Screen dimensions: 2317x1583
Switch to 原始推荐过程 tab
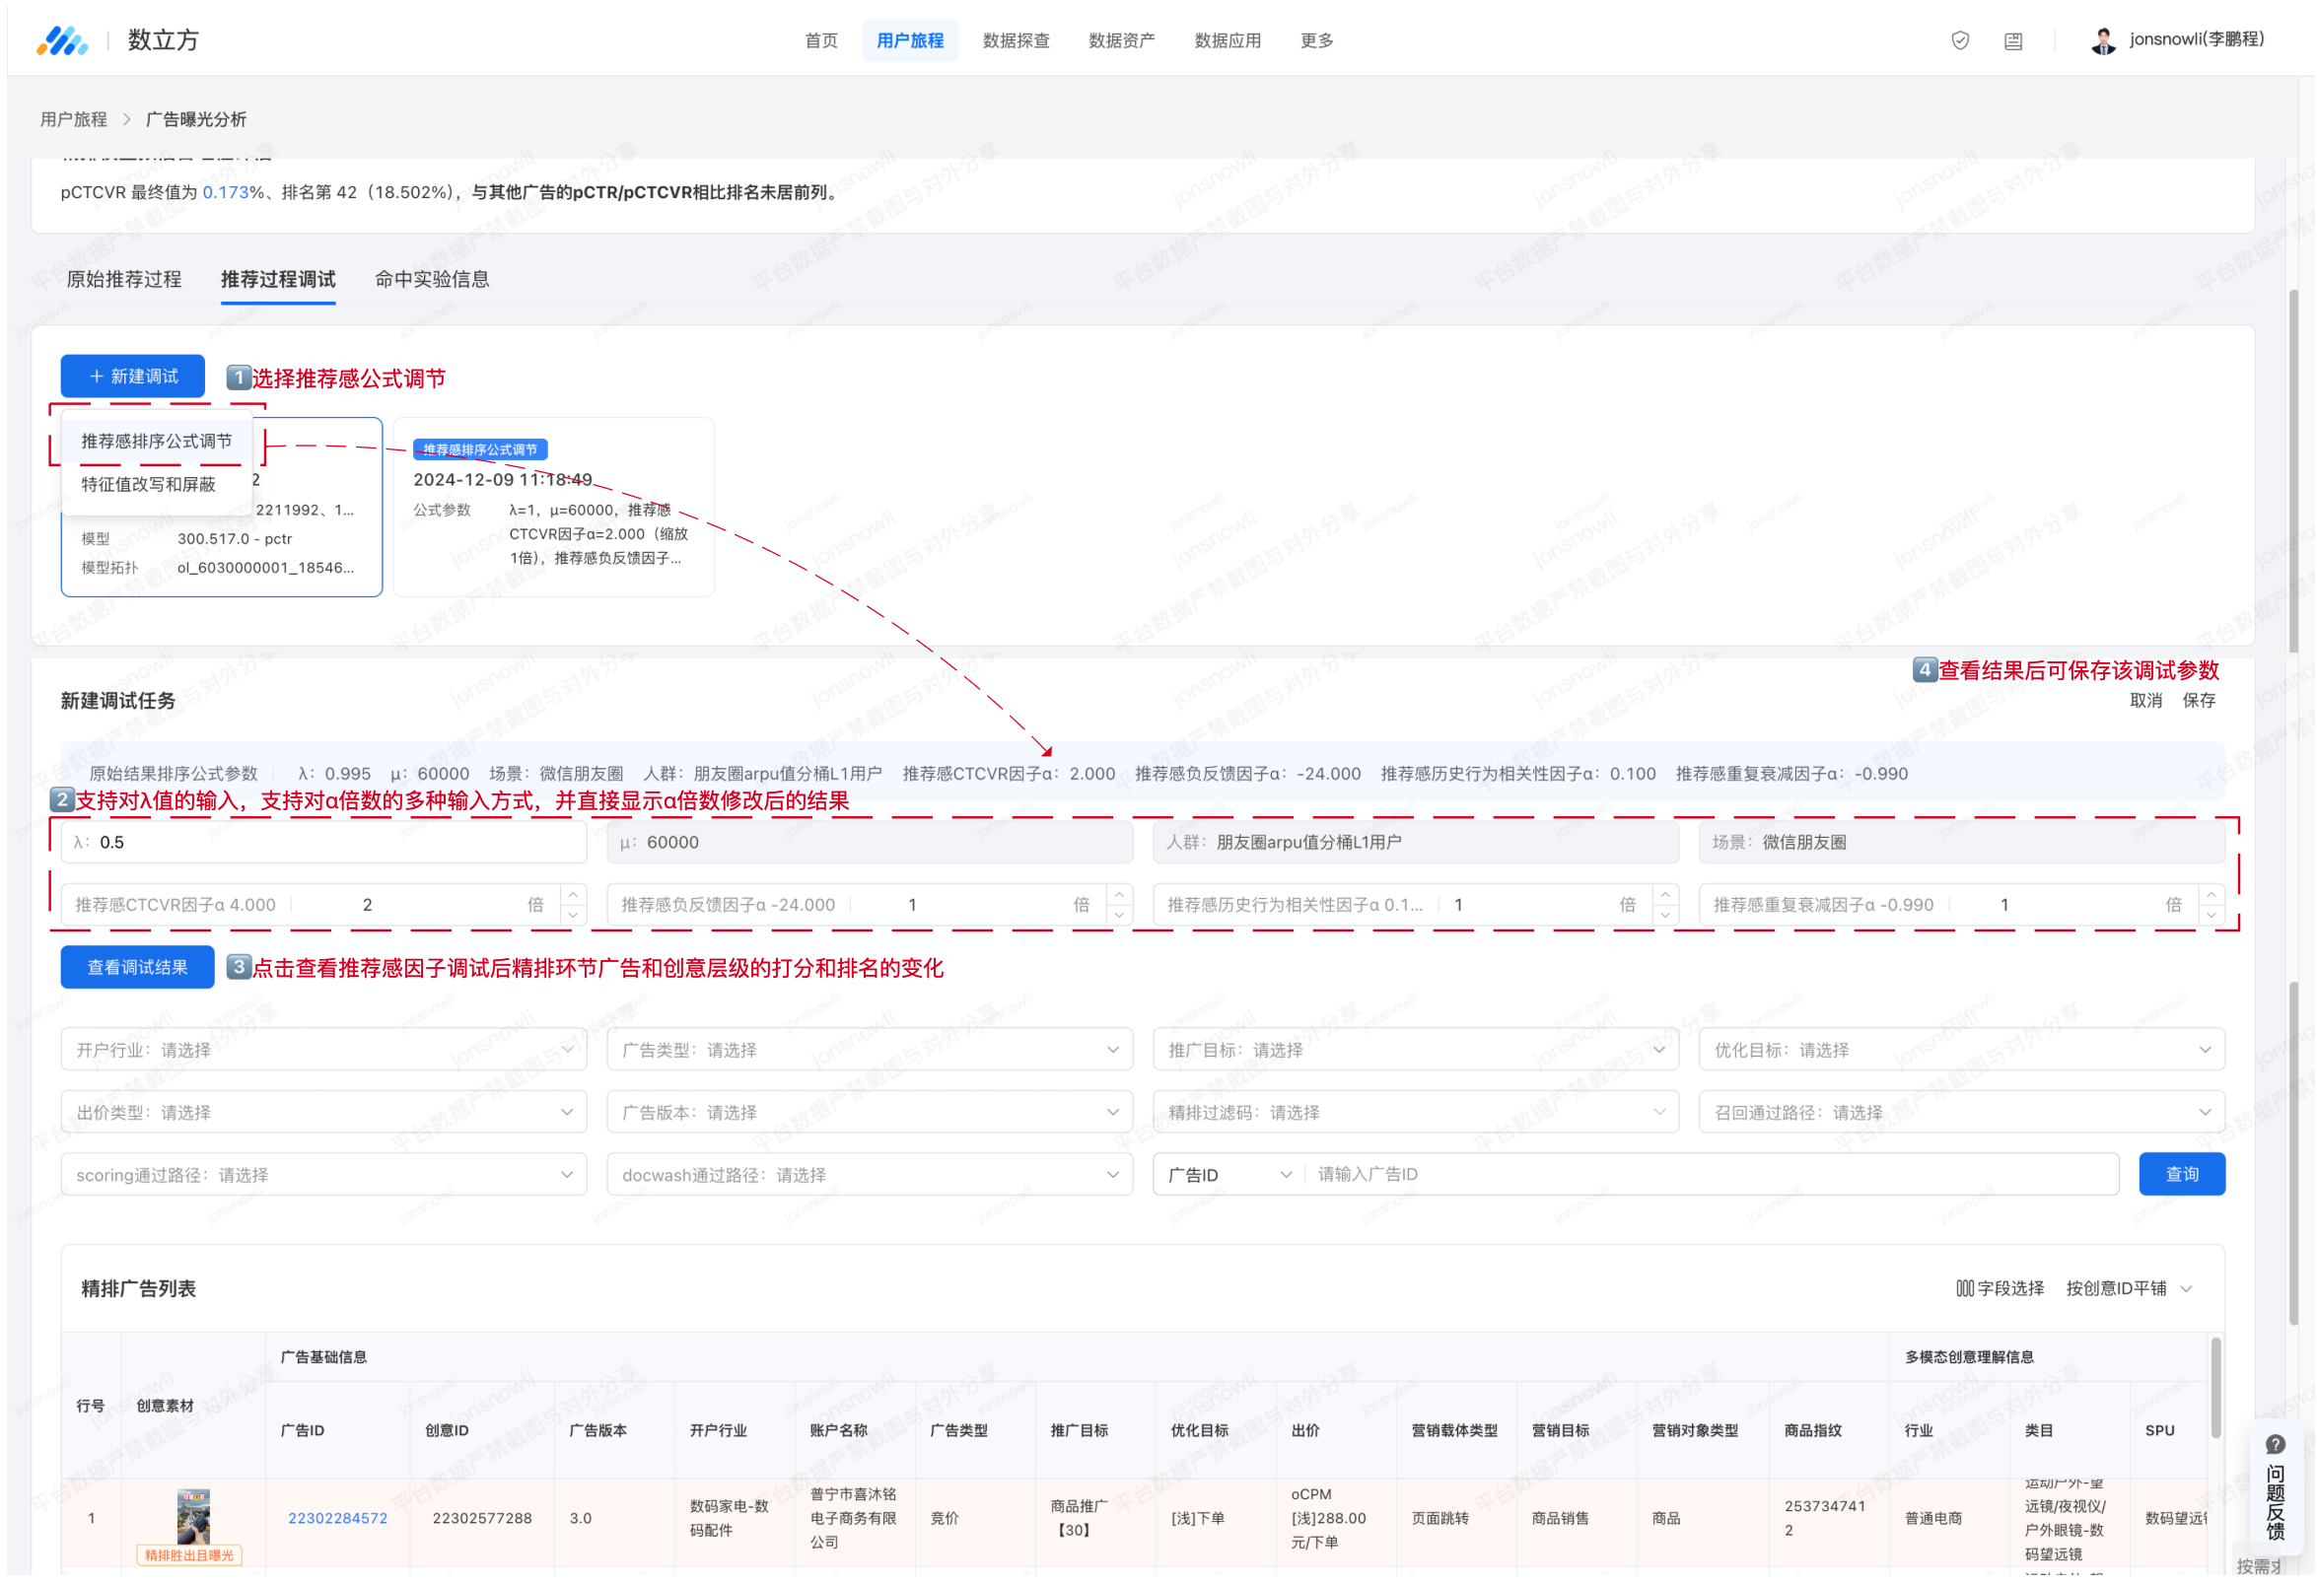[123, 279]
